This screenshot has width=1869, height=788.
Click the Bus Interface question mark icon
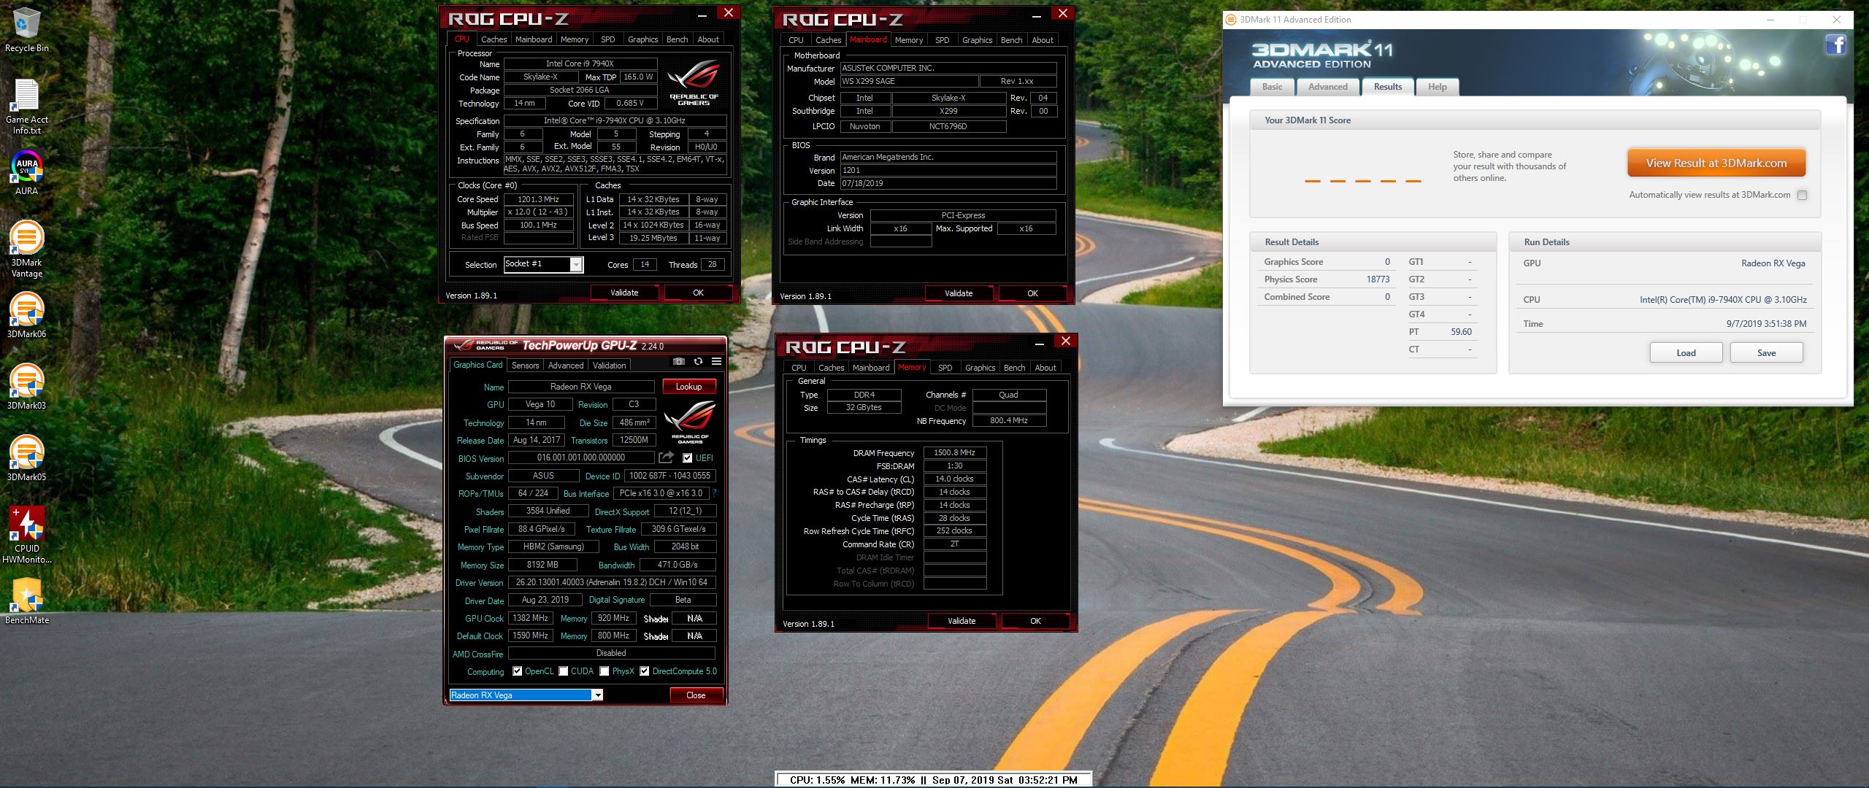tap(715, 493)
